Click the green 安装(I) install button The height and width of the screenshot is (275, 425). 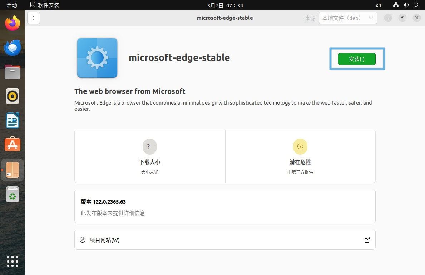(x=357, y=59)
